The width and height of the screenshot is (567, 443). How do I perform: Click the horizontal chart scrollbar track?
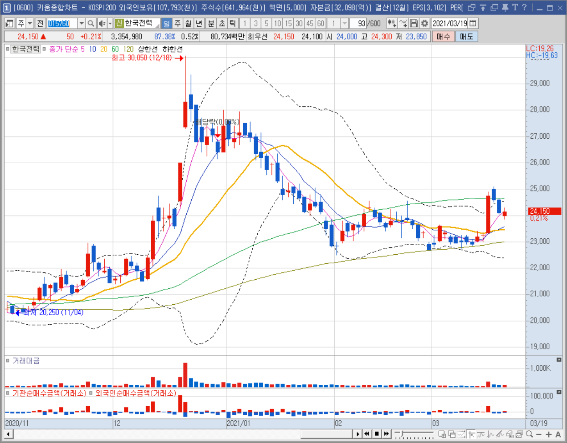182,434
